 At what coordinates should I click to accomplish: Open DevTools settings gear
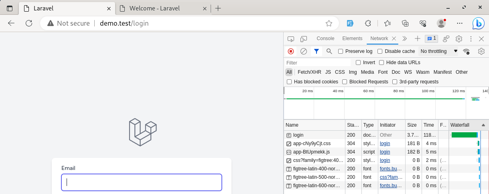coord(459,39)
